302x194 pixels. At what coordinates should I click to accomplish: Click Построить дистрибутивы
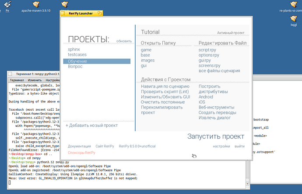(x=213, y=89)
